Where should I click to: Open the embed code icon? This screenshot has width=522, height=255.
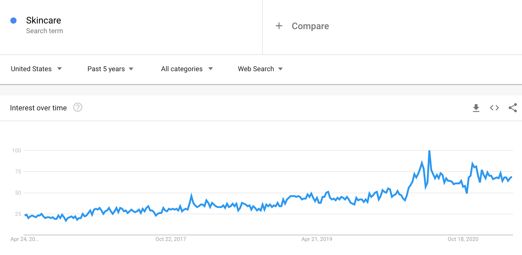pyautogui.click(x=494, y=108)
